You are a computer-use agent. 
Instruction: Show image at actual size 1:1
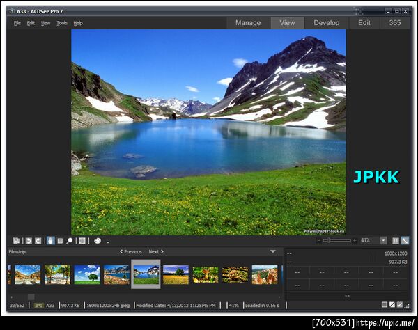pyautogui.click(x=396, y=241)
